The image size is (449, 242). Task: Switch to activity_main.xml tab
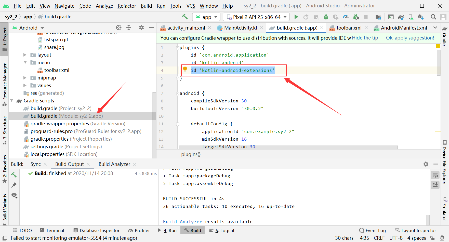(x=186, y=28)
